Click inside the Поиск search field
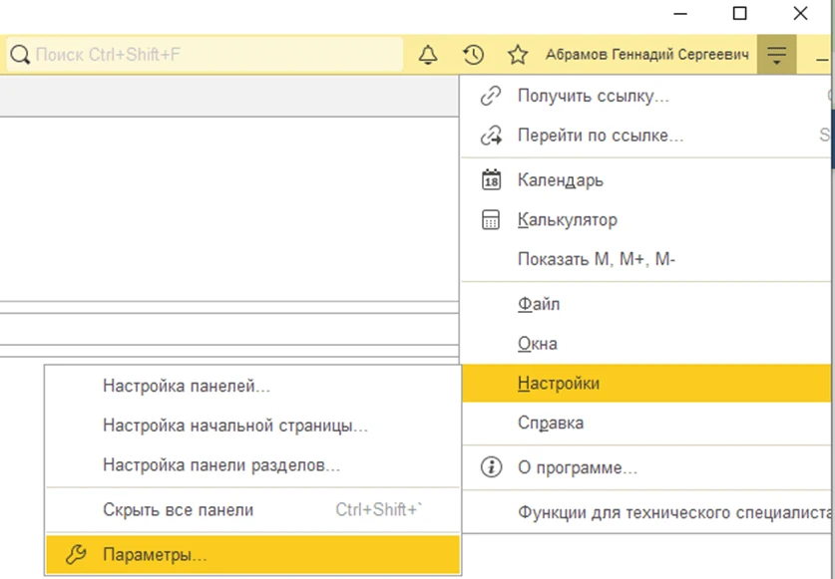This screenshot has height=579, width=835. click(x=150, y=55)
